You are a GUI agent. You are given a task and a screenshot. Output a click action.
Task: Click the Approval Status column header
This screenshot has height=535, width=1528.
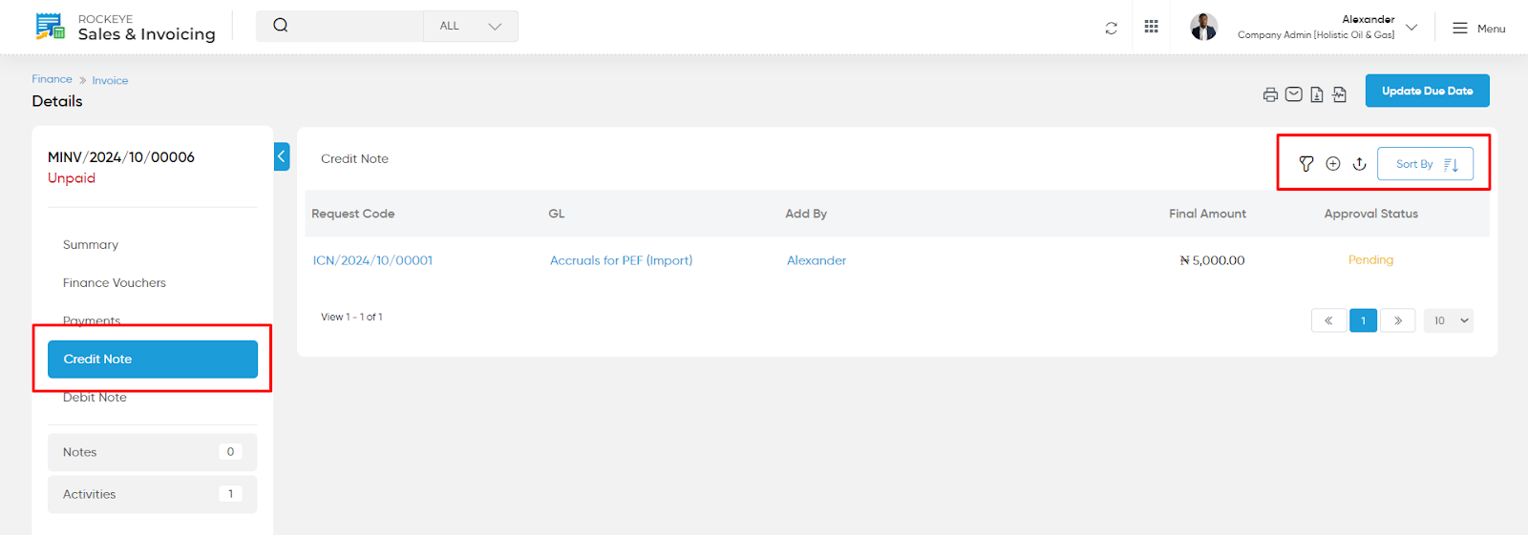(x=1370, y=214)
